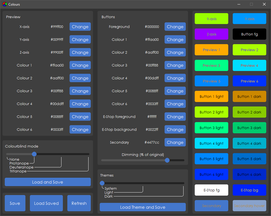Click Change for Preview Colour 4
This screenshot has height=216, width=271.
[x=80, y=104]
